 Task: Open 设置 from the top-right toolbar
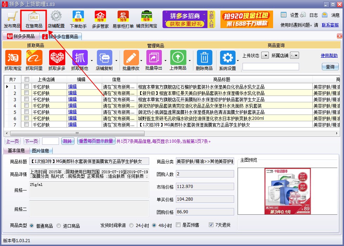click(290, 15)
